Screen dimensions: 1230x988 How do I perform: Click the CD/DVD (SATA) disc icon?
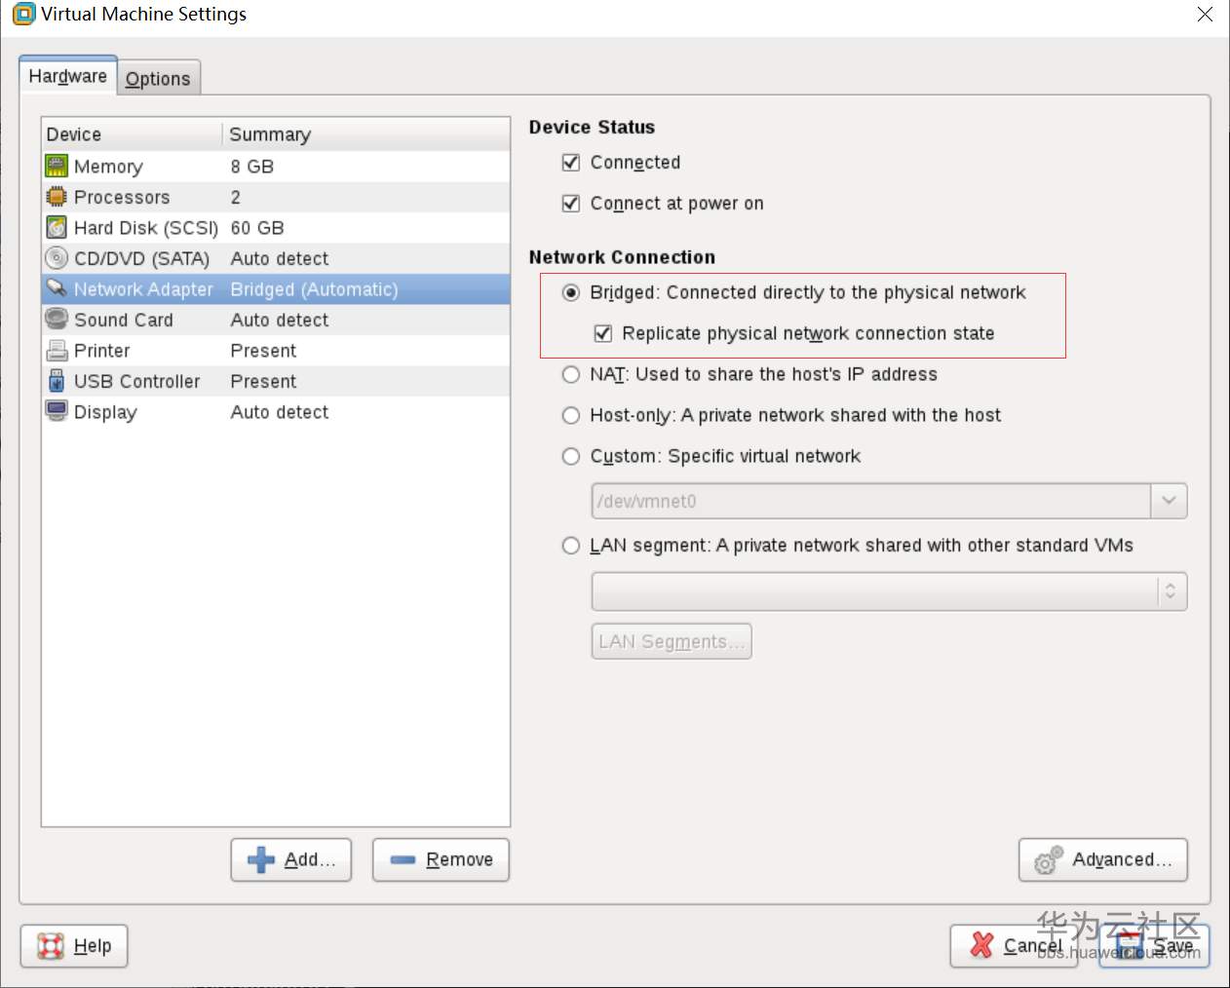tap(57, 258)
